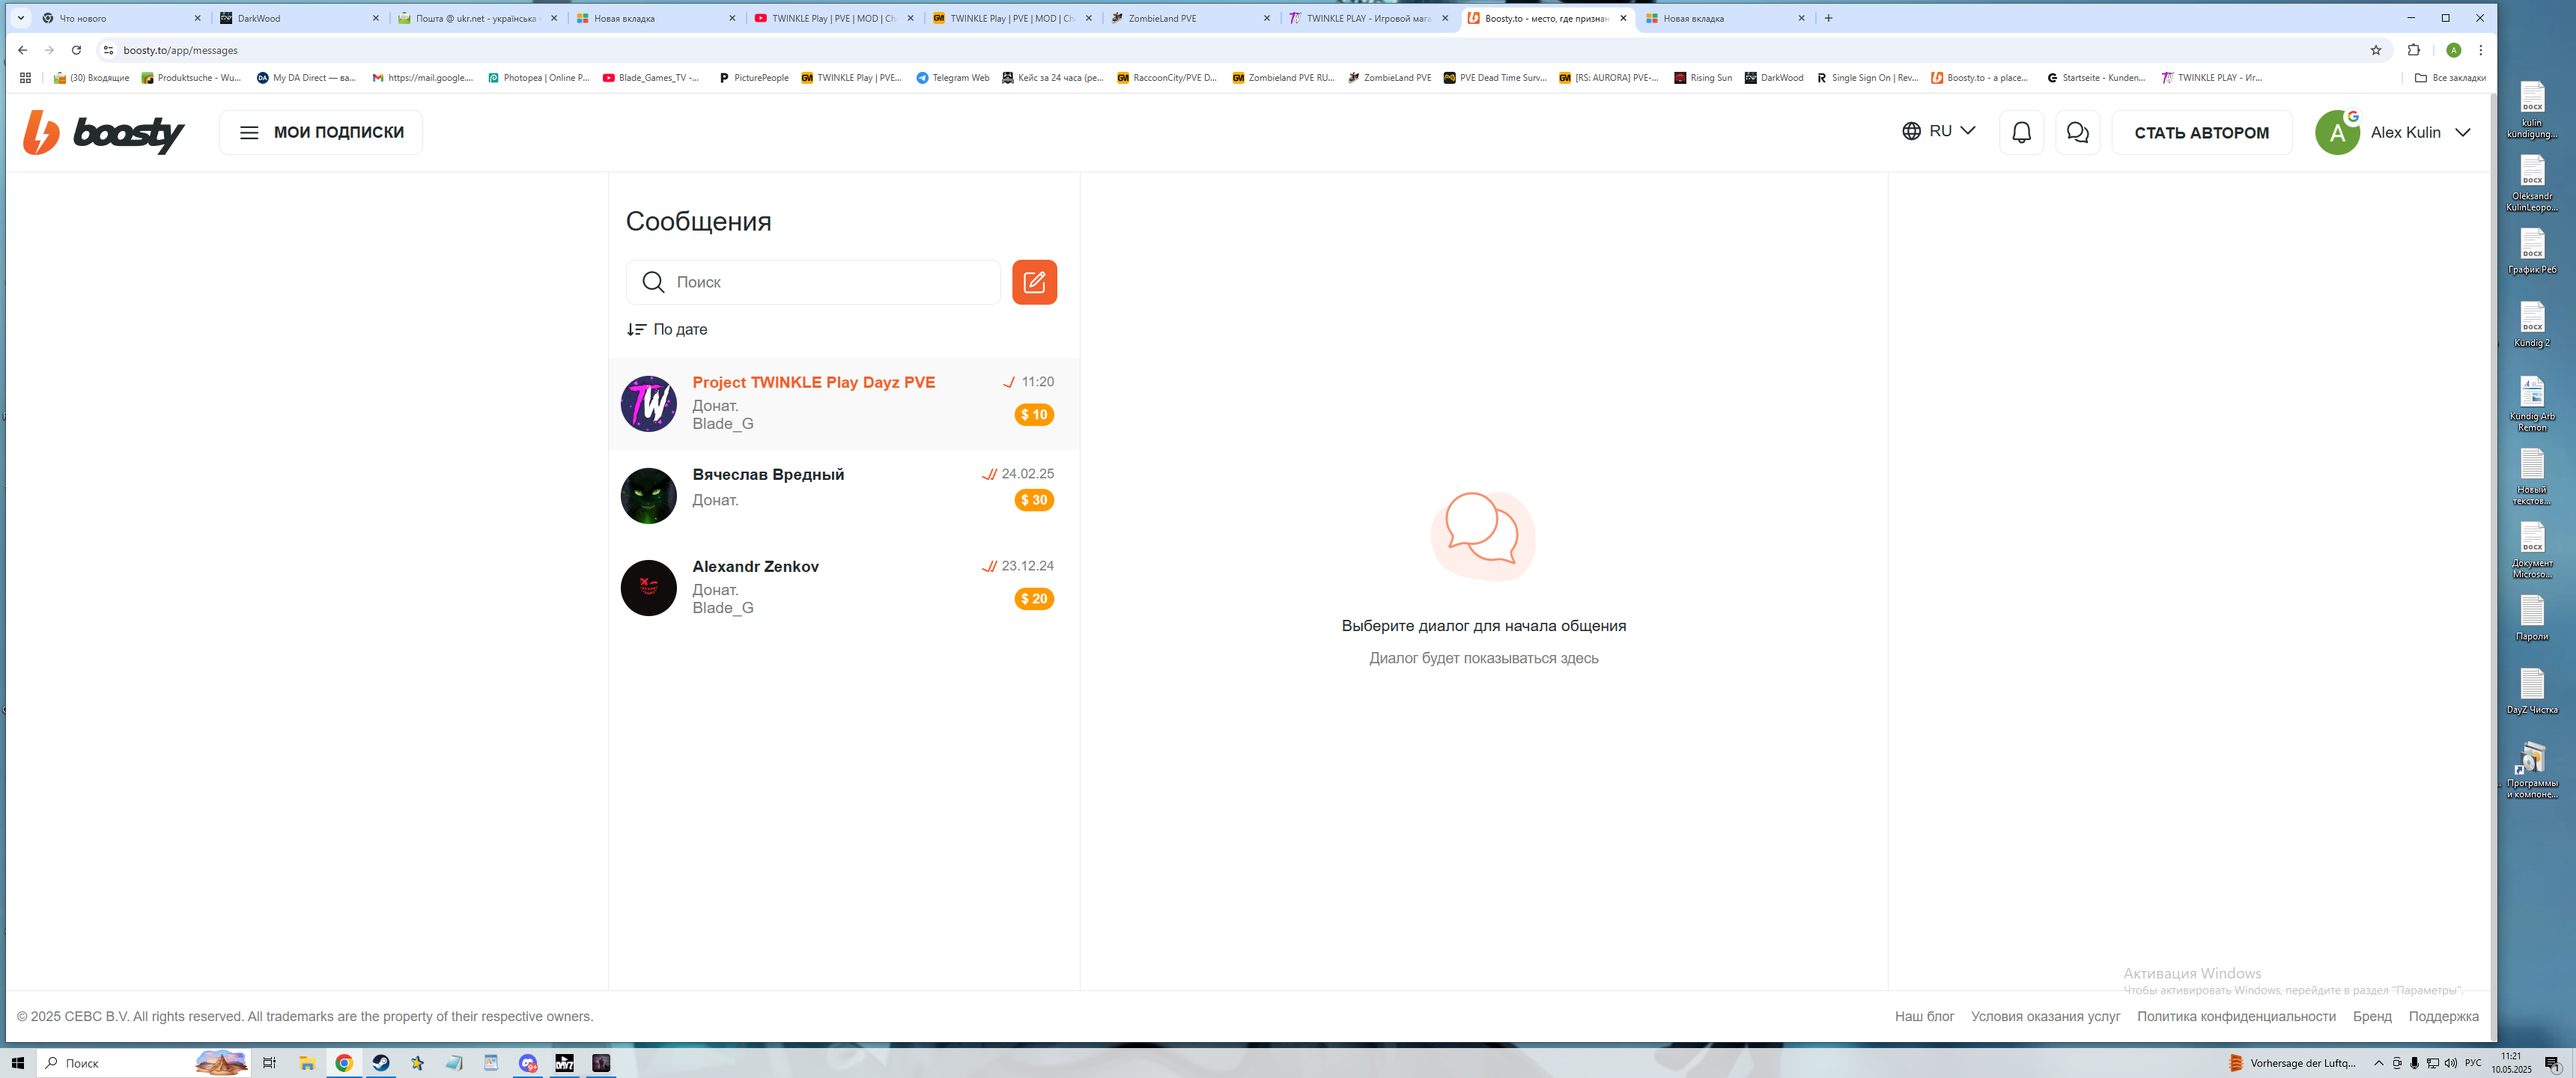This screenshot has width=2576, height=1078.
Task: Open the Мои подписки hamburger menu
Action: pyautogui.click(x=321, y=132)
